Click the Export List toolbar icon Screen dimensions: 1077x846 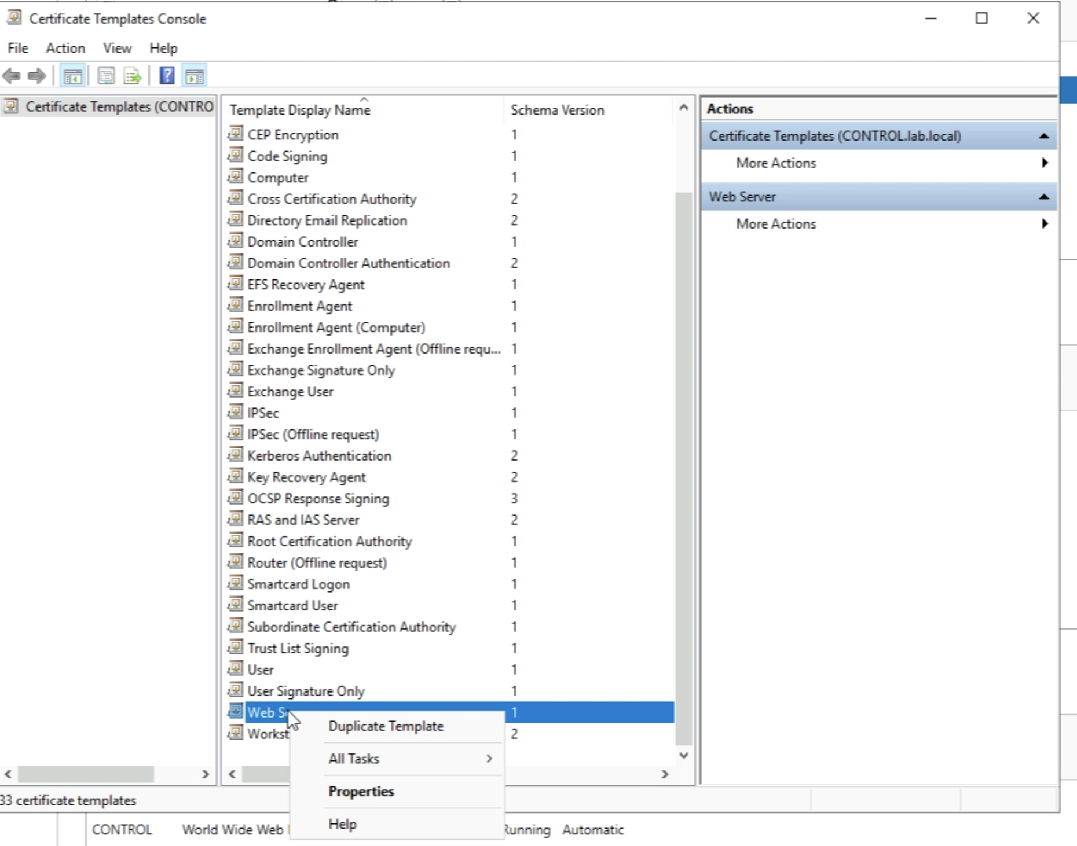coord(133,76)
